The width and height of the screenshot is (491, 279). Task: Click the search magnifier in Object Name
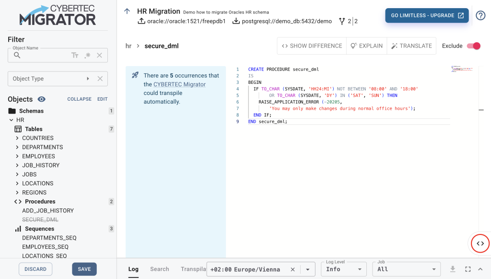17,56
